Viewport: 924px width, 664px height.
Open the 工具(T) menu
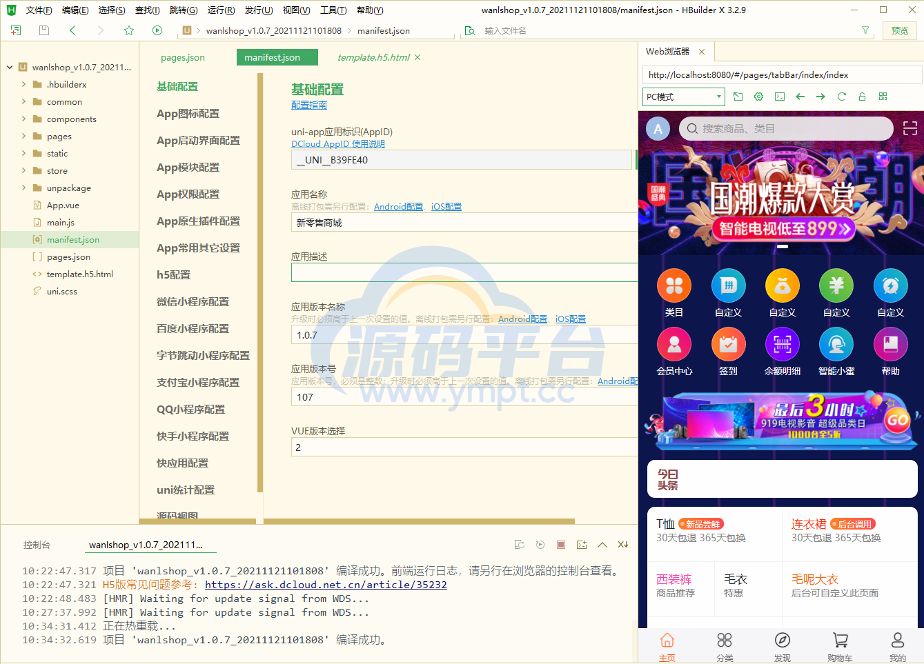[x=333, y=10]
